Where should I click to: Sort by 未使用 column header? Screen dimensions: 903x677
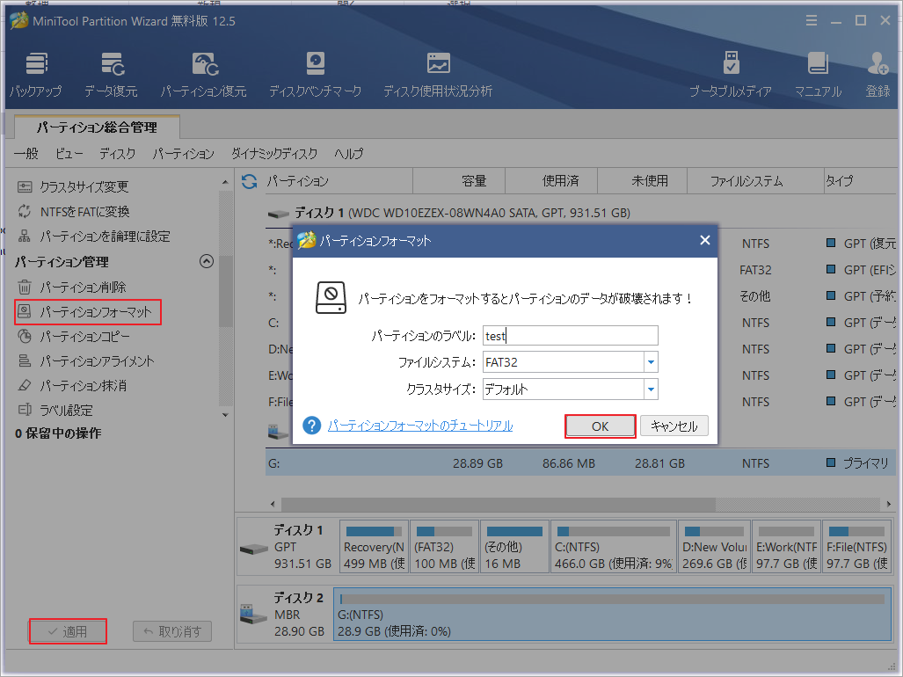[642, 181]
